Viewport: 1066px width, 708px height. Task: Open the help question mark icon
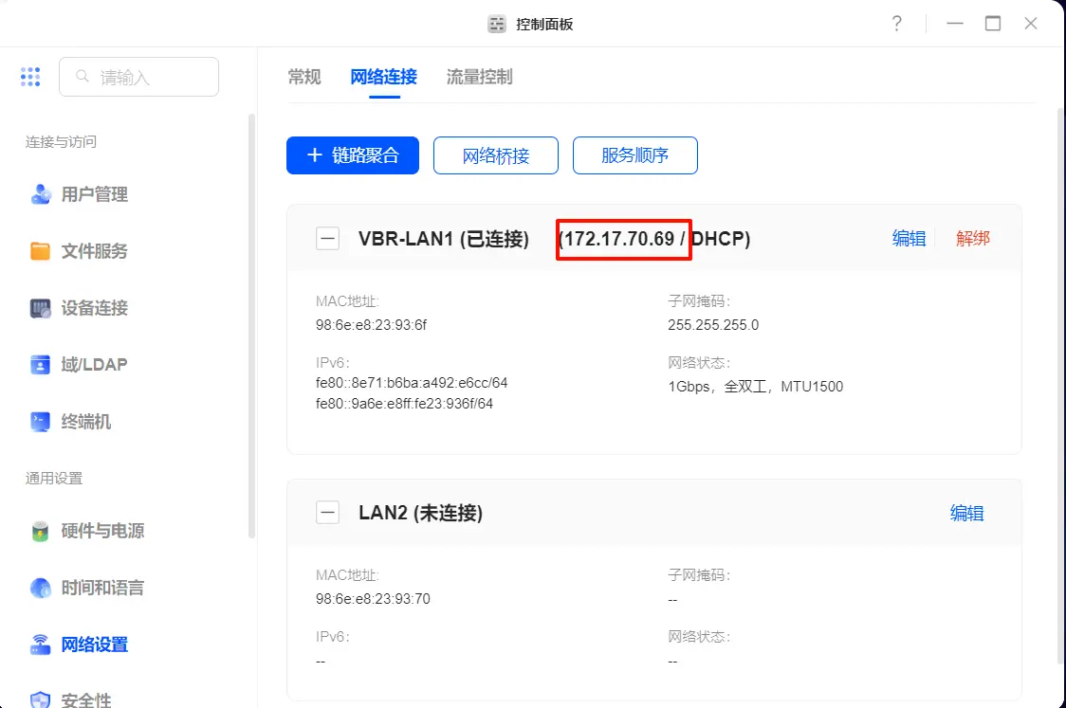coord(896,24)
